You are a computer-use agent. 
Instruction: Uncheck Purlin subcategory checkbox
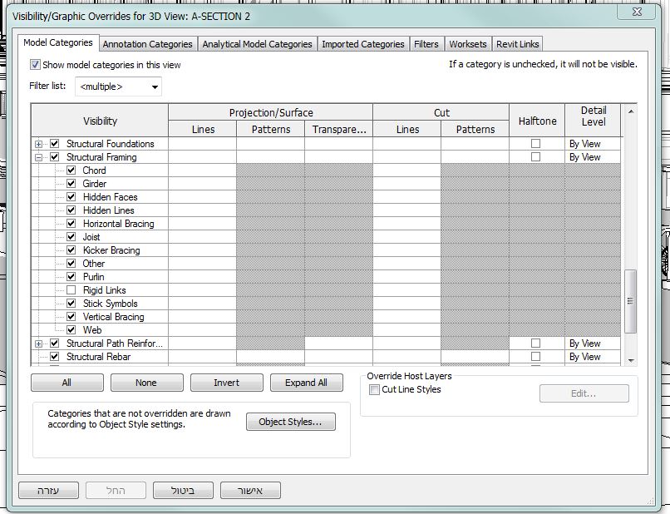71,277
